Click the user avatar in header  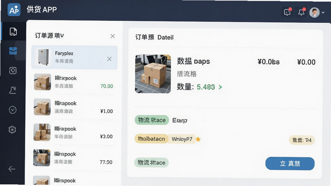(314, 12)
